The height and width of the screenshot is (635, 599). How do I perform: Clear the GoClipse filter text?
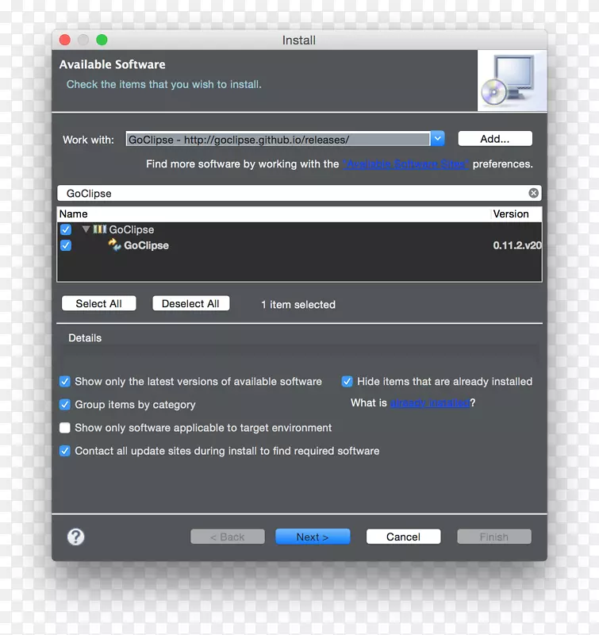click(x=533, y=193)
